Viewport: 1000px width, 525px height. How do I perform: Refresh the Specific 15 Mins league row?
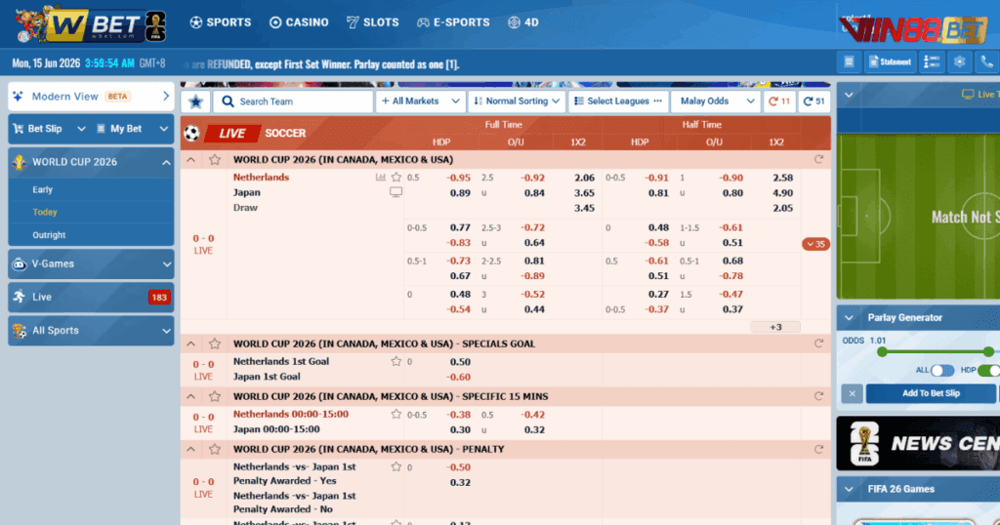coord(819,396)
